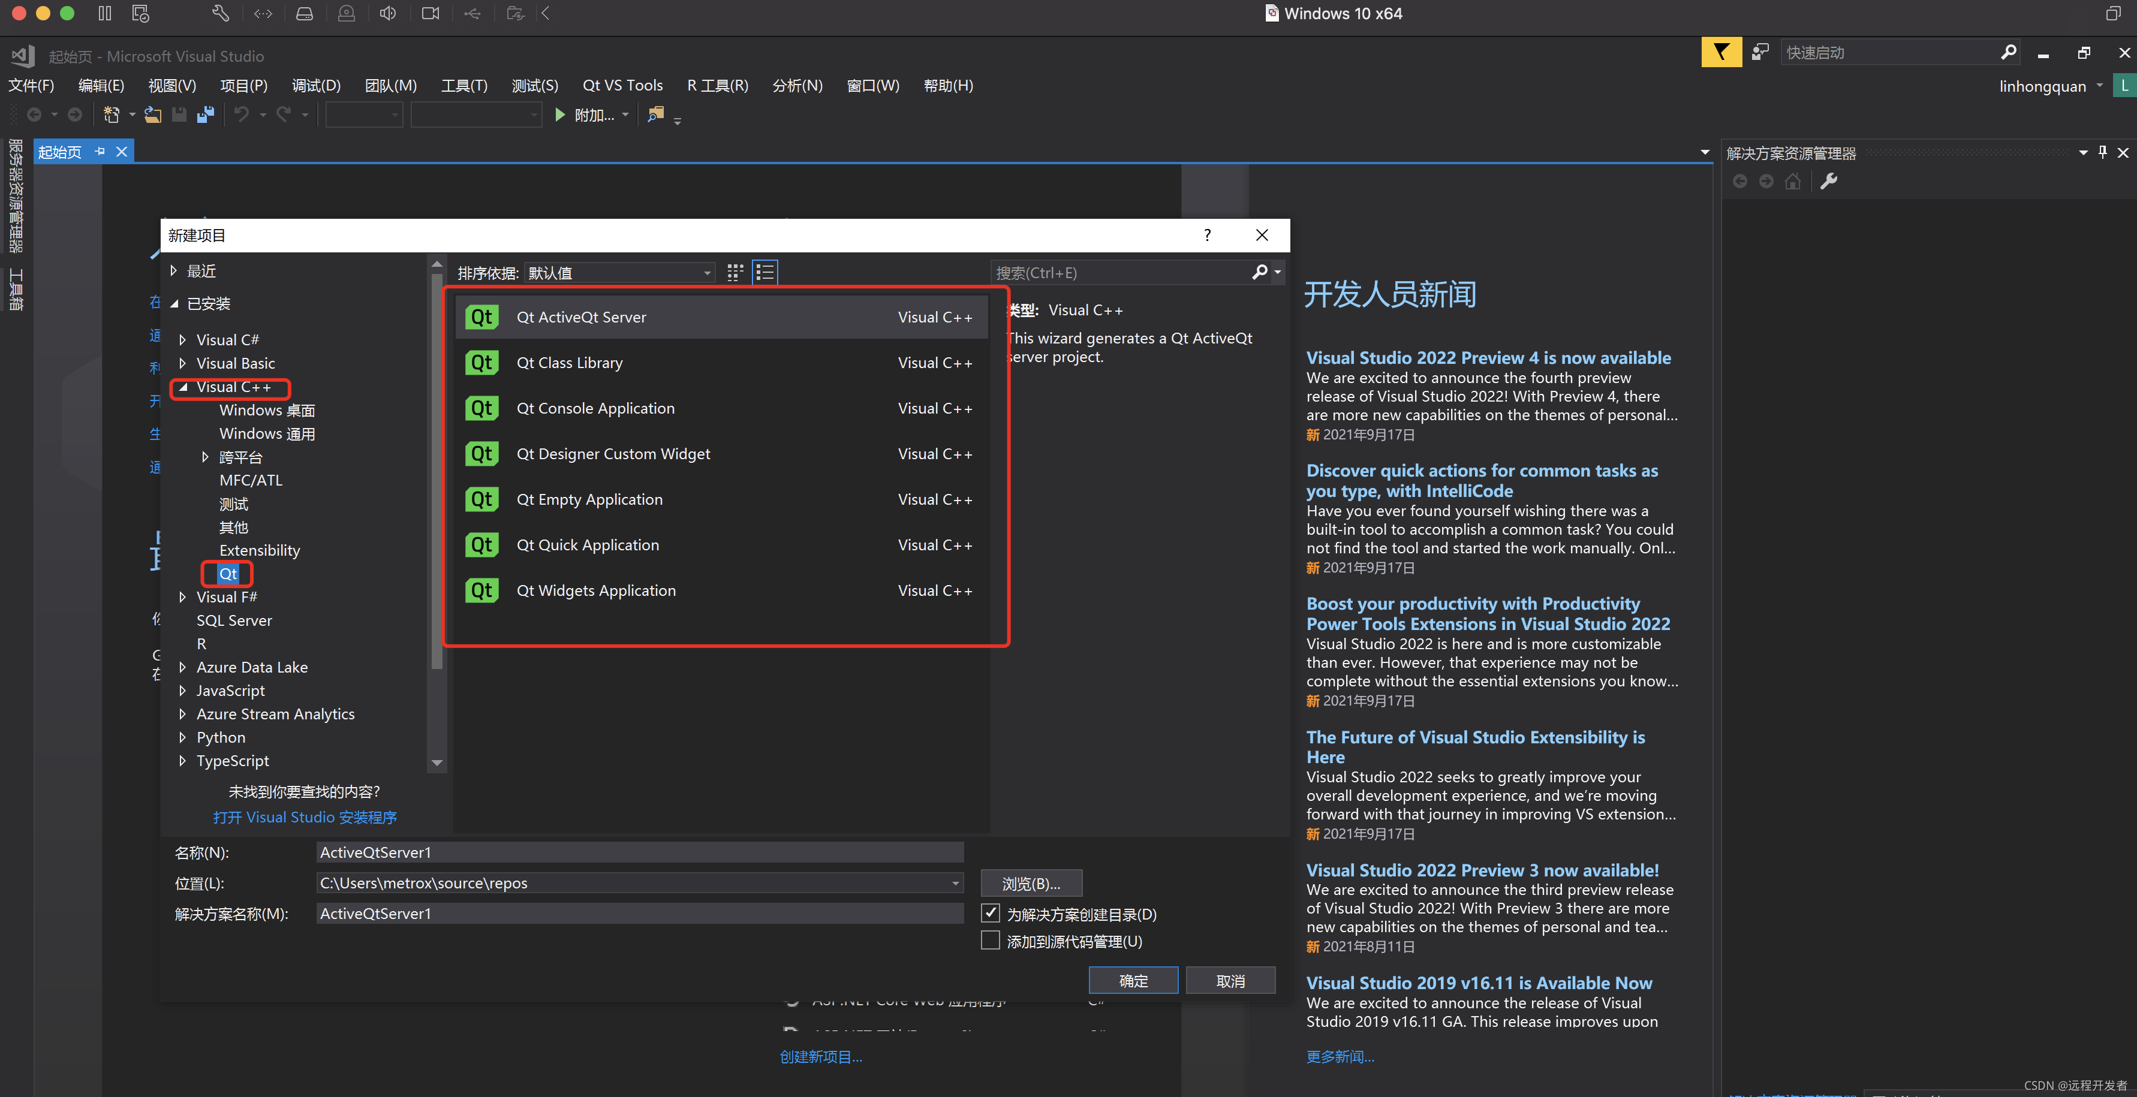Toggle 'Add to source control' checkbox
Image resolution: width=2137 pixels, height=1097 pixels.
pos(990,941)
